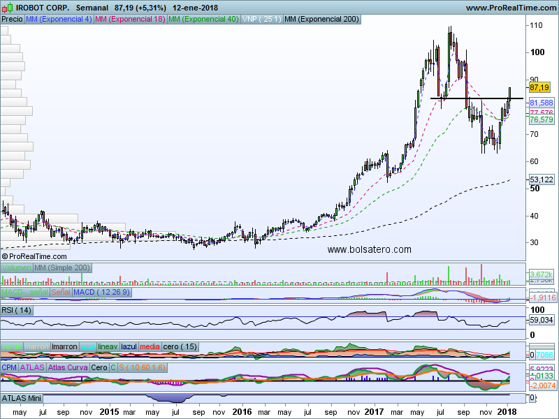The image size is (559, 419).
Task: Click the lmarron indicator label
Action: [x=64, y=346]
